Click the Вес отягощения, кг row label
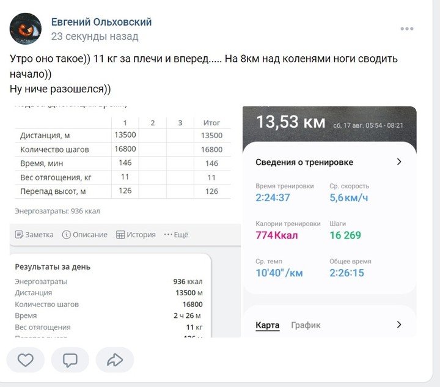440x387 pixels. pos(56,177)
